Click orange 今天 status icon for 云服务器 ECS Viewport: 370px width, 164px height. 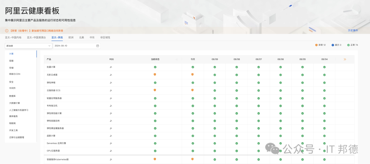tap(193, 90)
